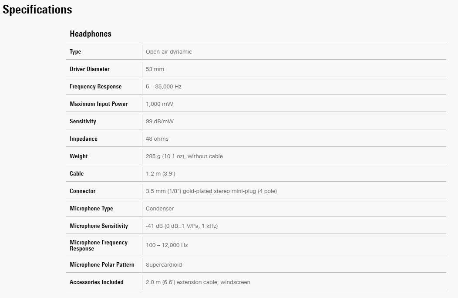Select the 99 dB/mW sensitivity value
This screenshot has height=298, width=458.
160,122
